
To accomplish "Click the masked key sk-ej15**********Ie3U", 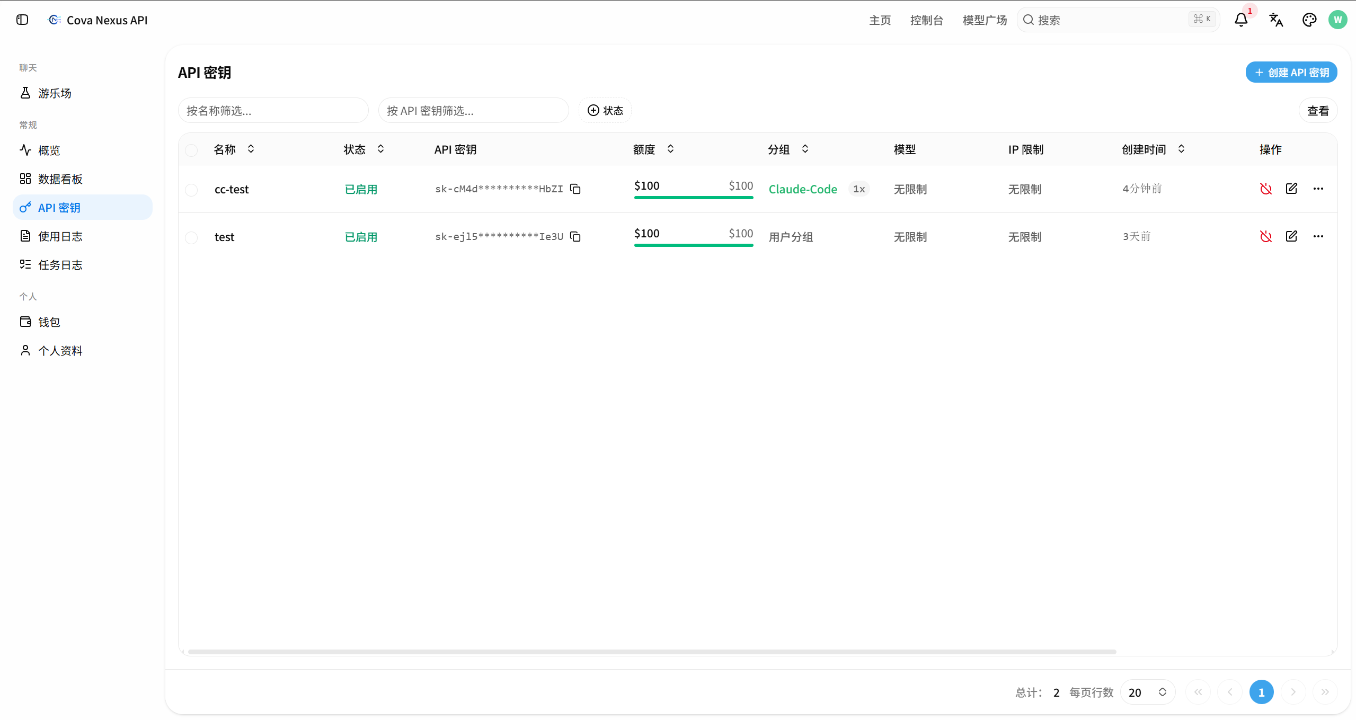I will 499,237.
